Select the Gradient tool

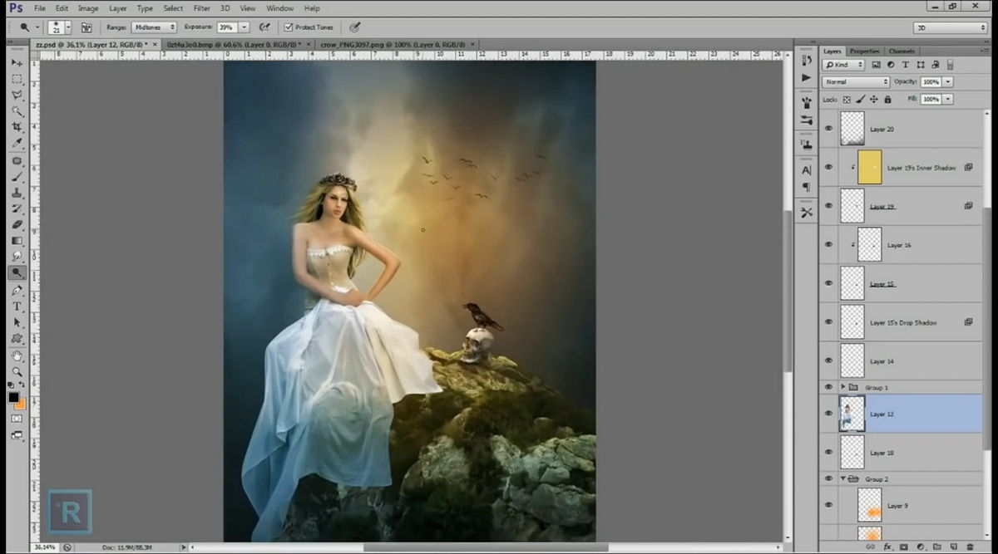pos(17,241)
